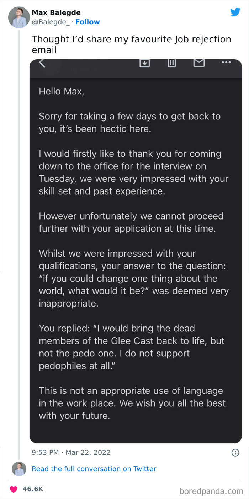Open the tweet's Twitter bird icon
This screenshot has height=499, width=249.
tap(235, 12)
